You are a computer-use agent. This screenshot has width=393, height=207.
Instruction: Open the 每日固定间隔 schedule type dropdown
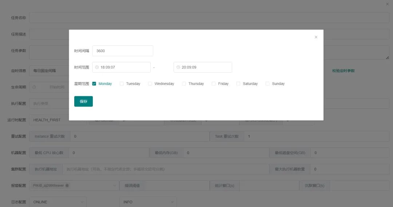coord(49,71)
